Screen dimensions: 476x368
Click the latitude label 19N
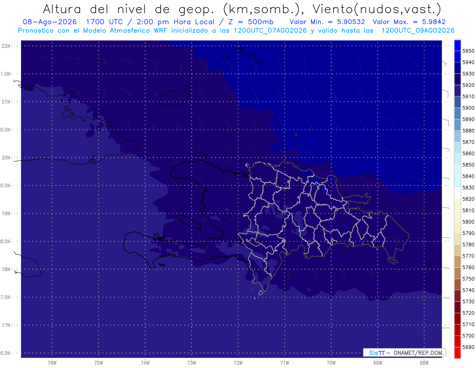[x=6, y=214]
